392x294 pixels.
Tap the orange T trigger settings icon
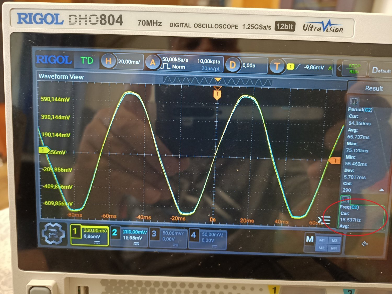click(x=277, y=66)
